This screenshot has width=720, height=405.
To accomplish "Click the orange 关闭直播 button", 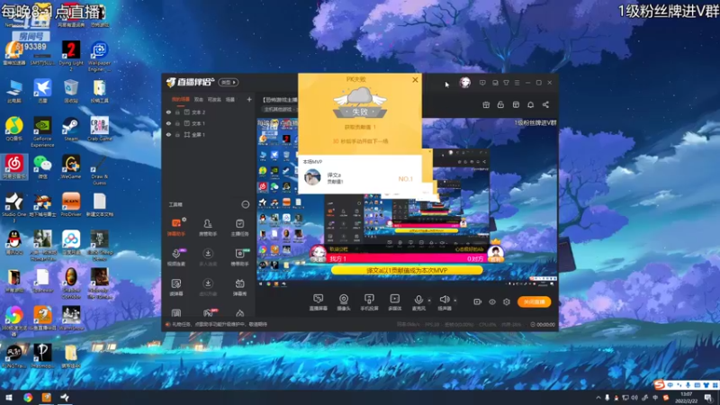I will (534, 301).
